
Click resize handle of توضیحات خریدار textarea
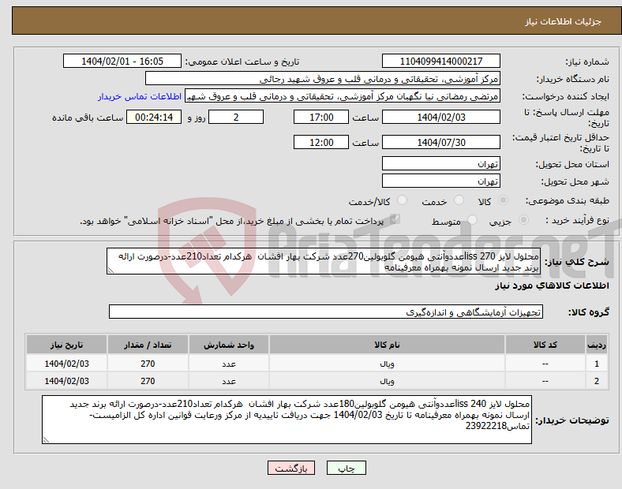pos(46,440)
